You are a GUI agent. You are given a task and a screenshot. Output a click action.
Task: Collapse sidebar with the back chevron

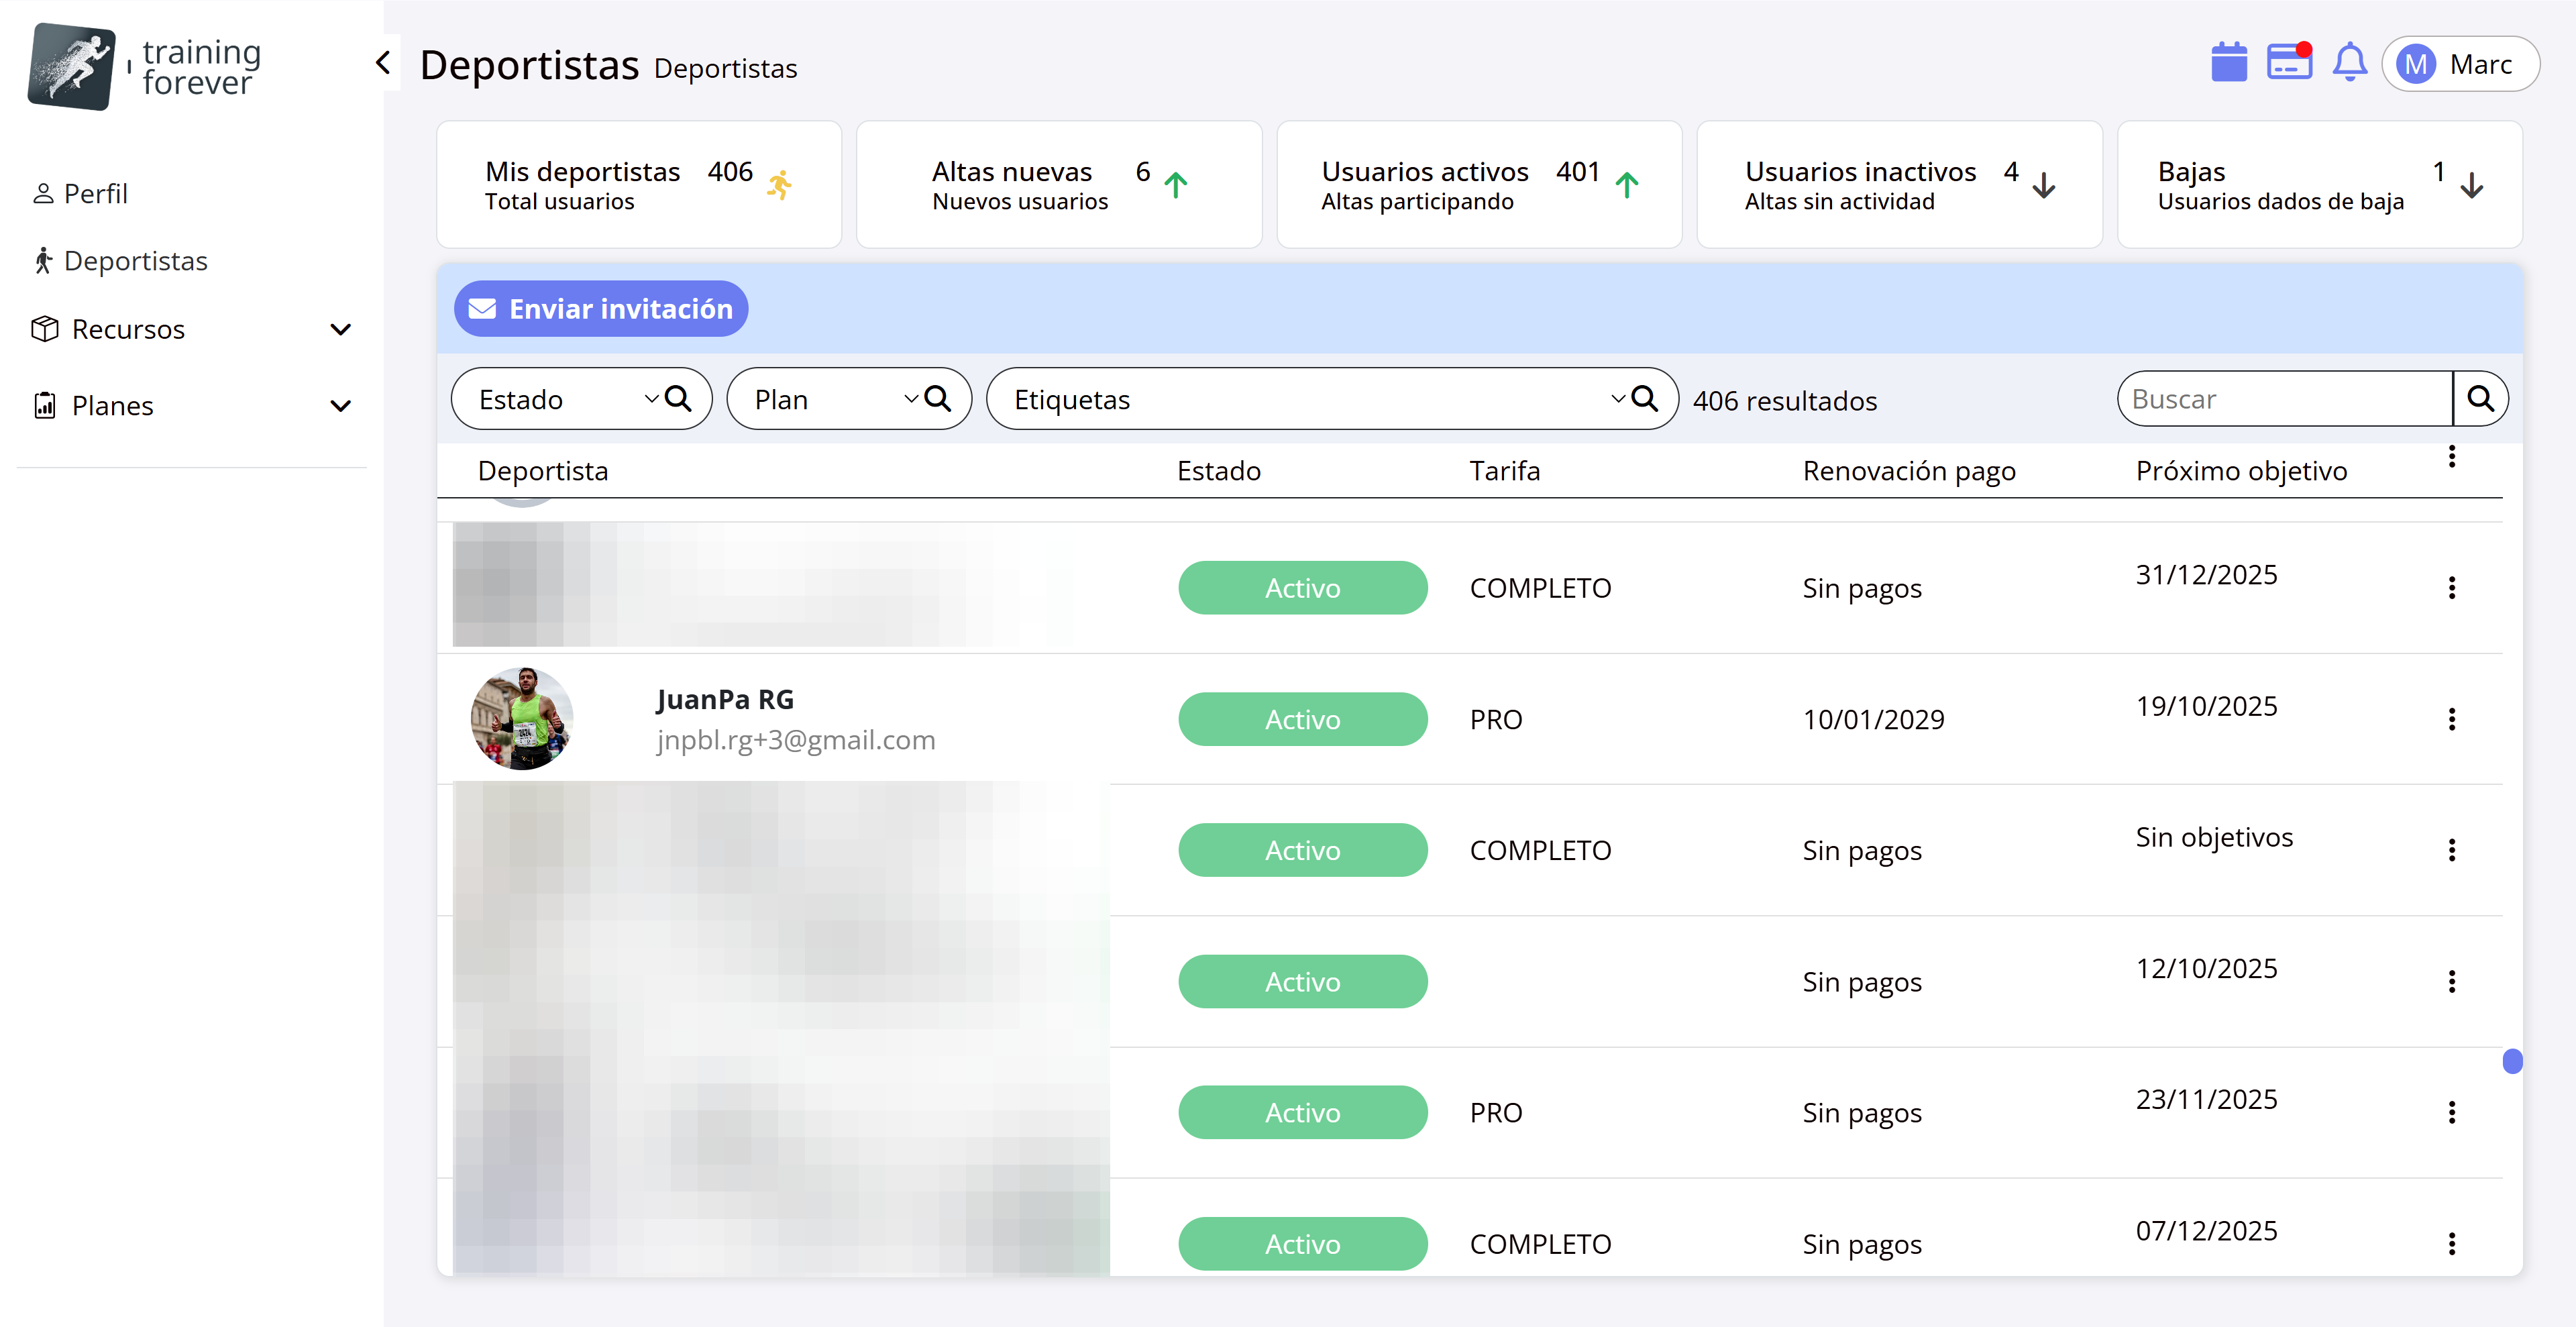tap(383, 63)
